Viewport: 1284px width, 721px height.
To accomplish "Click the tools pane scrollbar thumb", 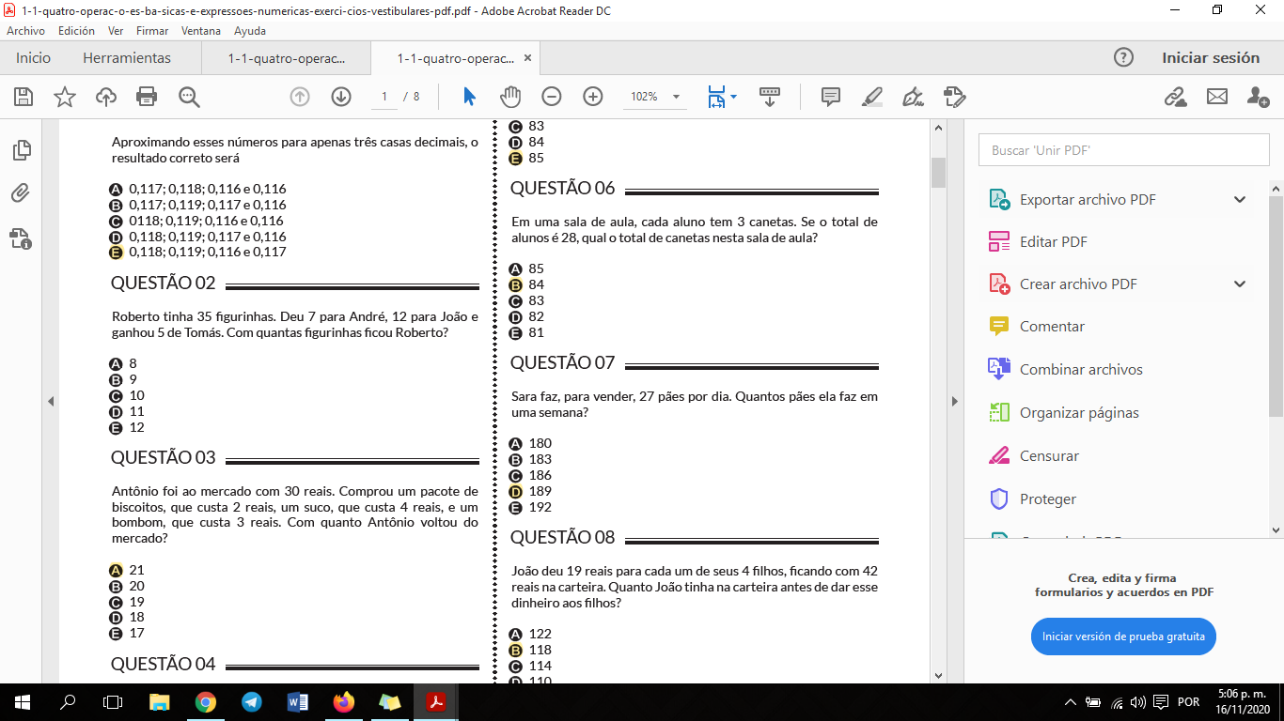I will [x=1276, y=306].
